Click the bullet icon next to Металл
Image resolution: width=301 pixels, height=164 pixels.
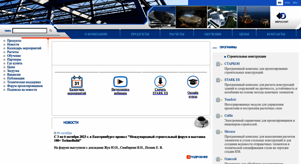[218, 132]
